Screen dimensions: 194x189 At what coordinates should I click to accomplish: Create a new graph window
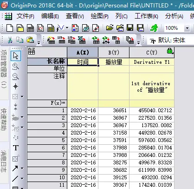[40, 28]
